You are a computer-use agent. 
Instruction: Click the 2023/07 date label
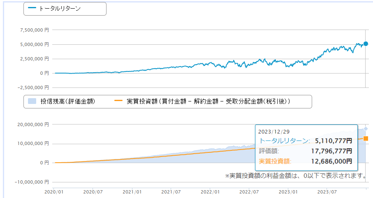[x=327, y=192]
